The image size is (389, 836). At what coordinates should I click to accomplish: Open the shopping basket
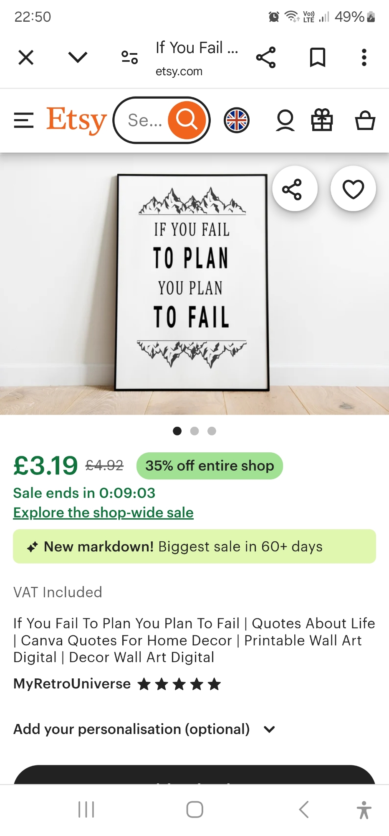(365, 120)
